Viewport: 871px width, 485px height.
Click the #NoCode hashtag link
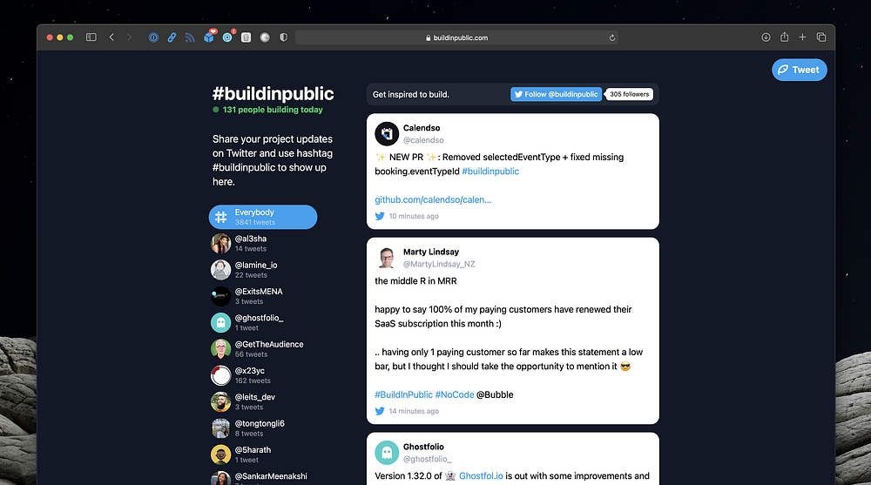click(x=455, y=394)
